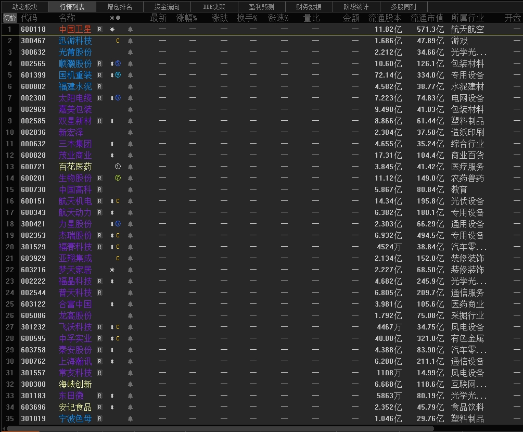The image size is (523, 432).
Task: Click the bell alert icon for 福建水泥
Action: coord(131,86)
